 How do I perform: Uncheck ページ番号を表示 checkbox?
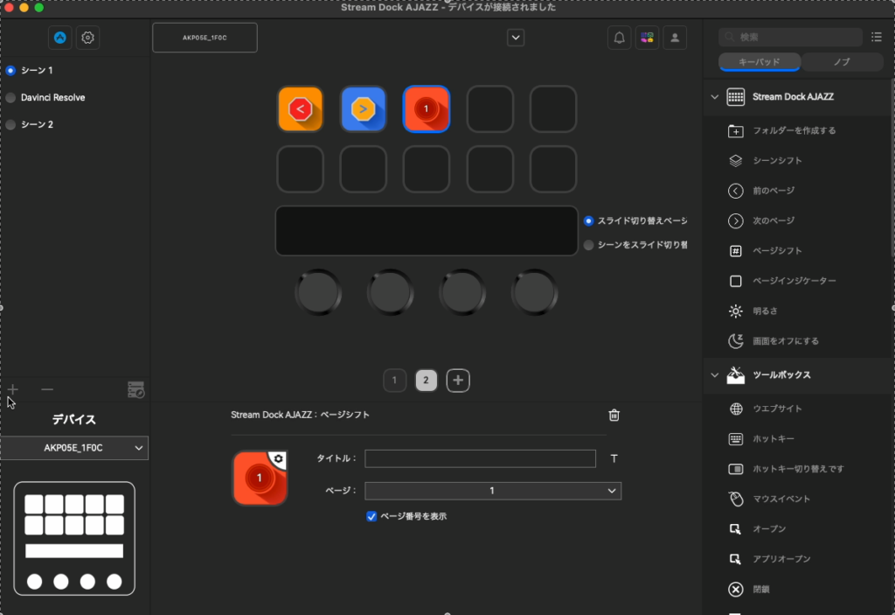[x=371, y=516]
